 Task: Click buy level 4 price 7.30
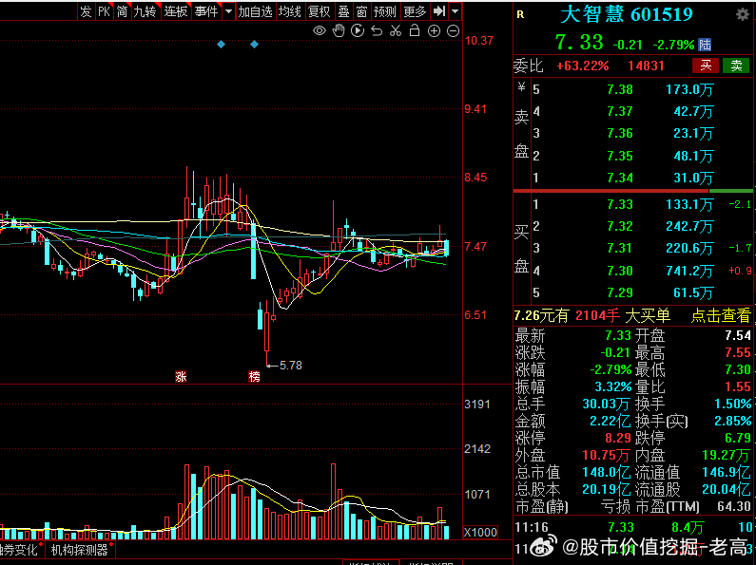click(620, 271)
